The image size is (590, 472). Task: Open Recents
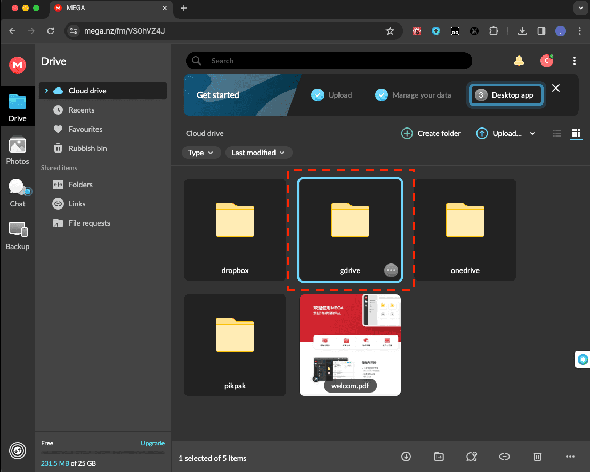pyautogui.click(x=81, y=110)
